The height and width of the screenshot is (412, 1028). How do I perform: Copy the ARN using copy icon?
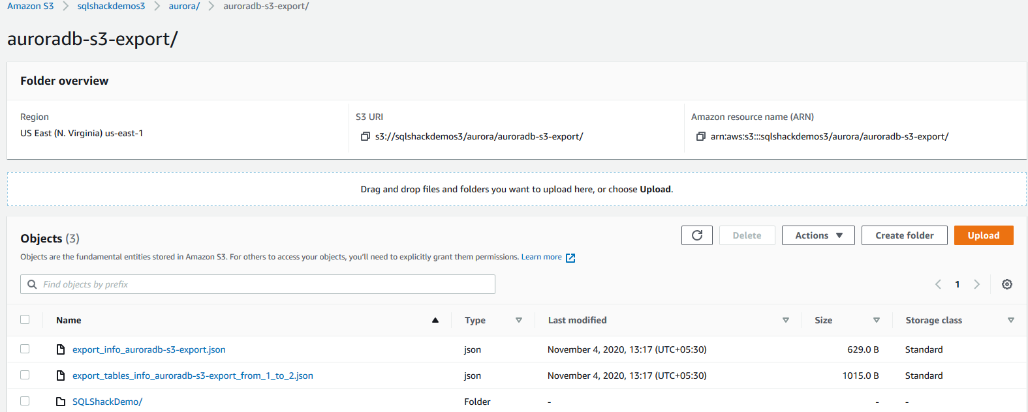(x=701, y=136)
